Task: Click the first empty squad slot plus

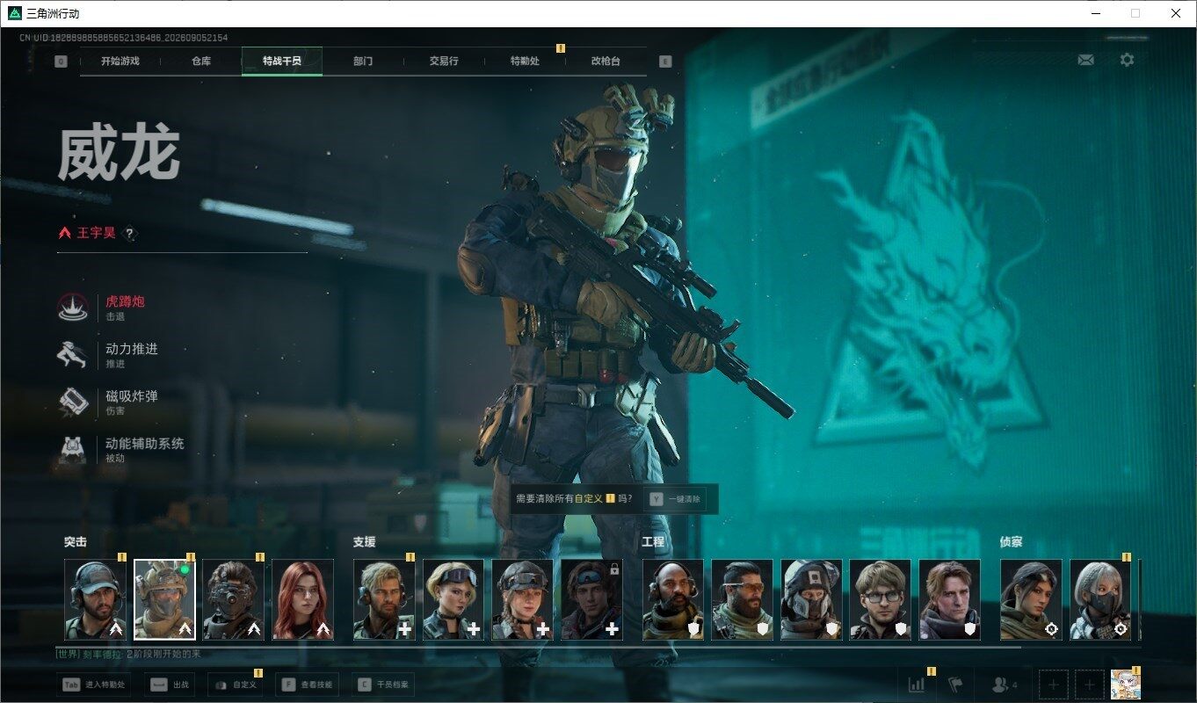Action: pos(1055,685)
